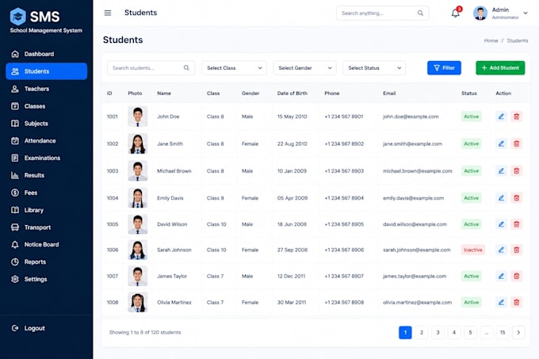The width and height of the screenshot is (539, 359).
Task: Edit Sarah Johnson's record
Action: pos(501,250)
